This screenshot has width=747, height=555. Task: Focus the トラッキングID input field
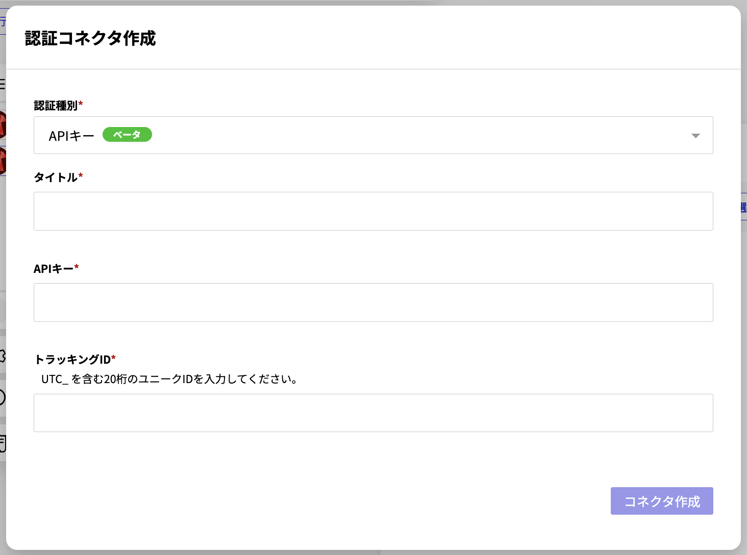coord(373,413)
